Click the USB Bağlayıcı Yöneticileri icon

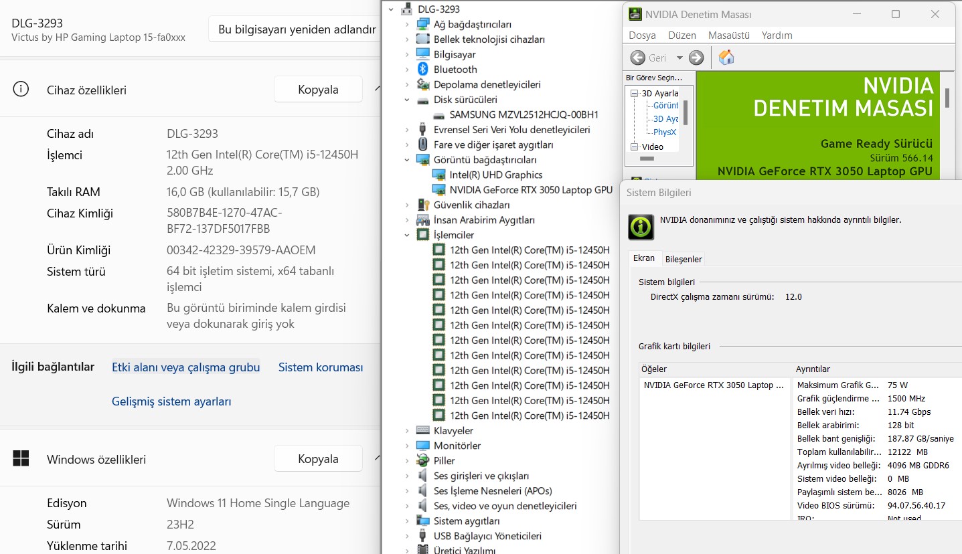pyautogui.click(x=422, y=536)
